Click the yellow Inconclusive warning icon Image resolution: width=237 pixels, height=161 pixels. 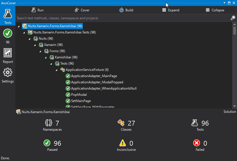(122, 143)
